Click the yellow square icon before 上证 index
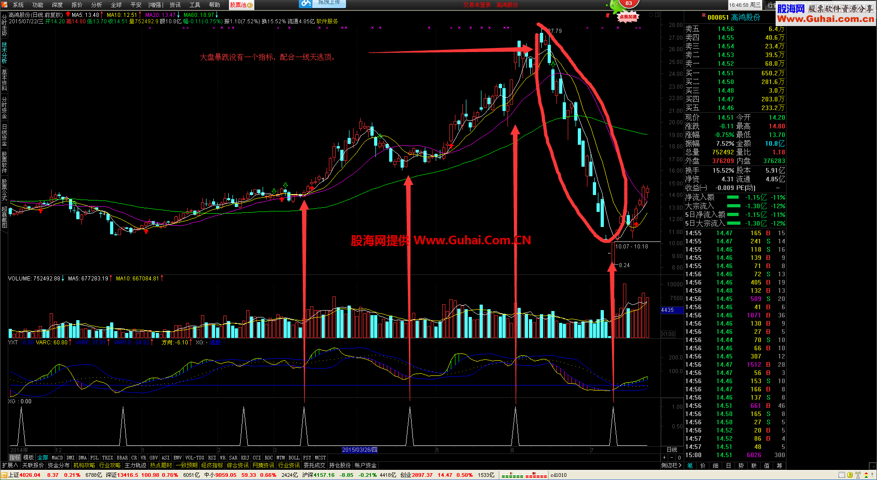Screen dimensions: 877x480 4,475
